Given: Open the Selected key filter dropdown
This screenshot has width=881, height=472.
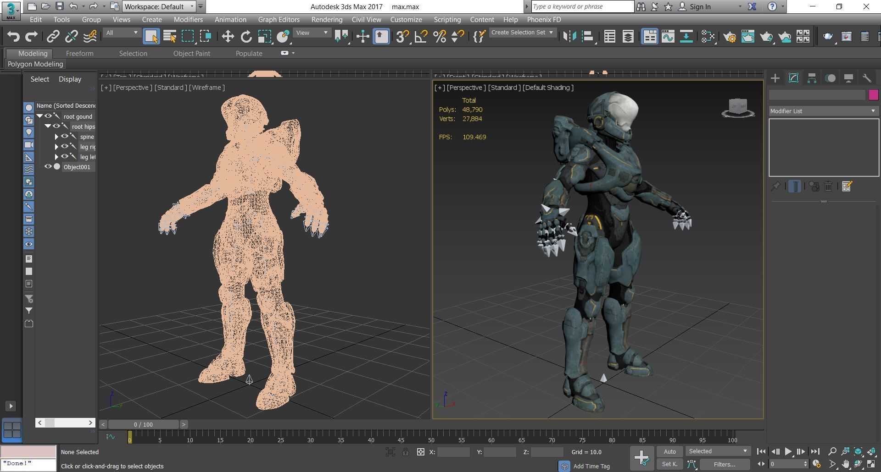Looking at the screenshot, I should point(718,451).
